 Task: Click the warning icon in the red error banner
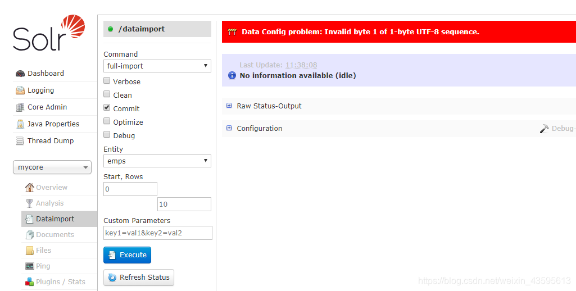pyautogui.click(x=232, y=32)
